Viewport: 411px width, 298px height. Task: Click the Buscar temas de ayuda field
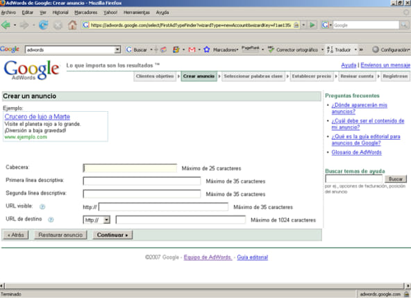pos(353,179)
